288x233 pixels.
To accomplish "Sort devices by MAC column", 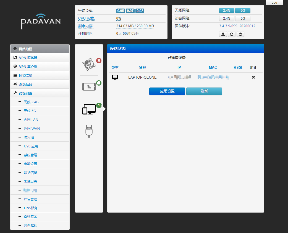I will [213, 68].
